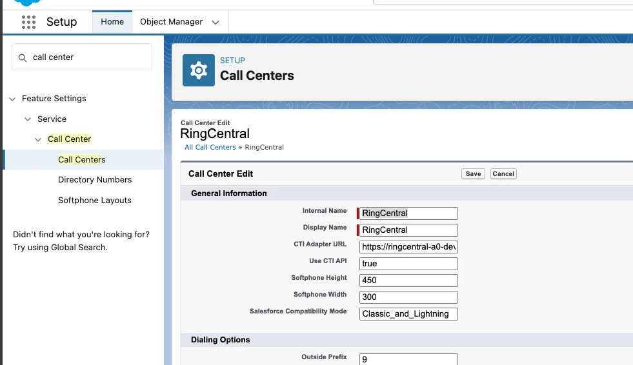Click the Softphone Height field
Image resolution: width=633 pixels, height=365 pixels.
pos(408,281)
